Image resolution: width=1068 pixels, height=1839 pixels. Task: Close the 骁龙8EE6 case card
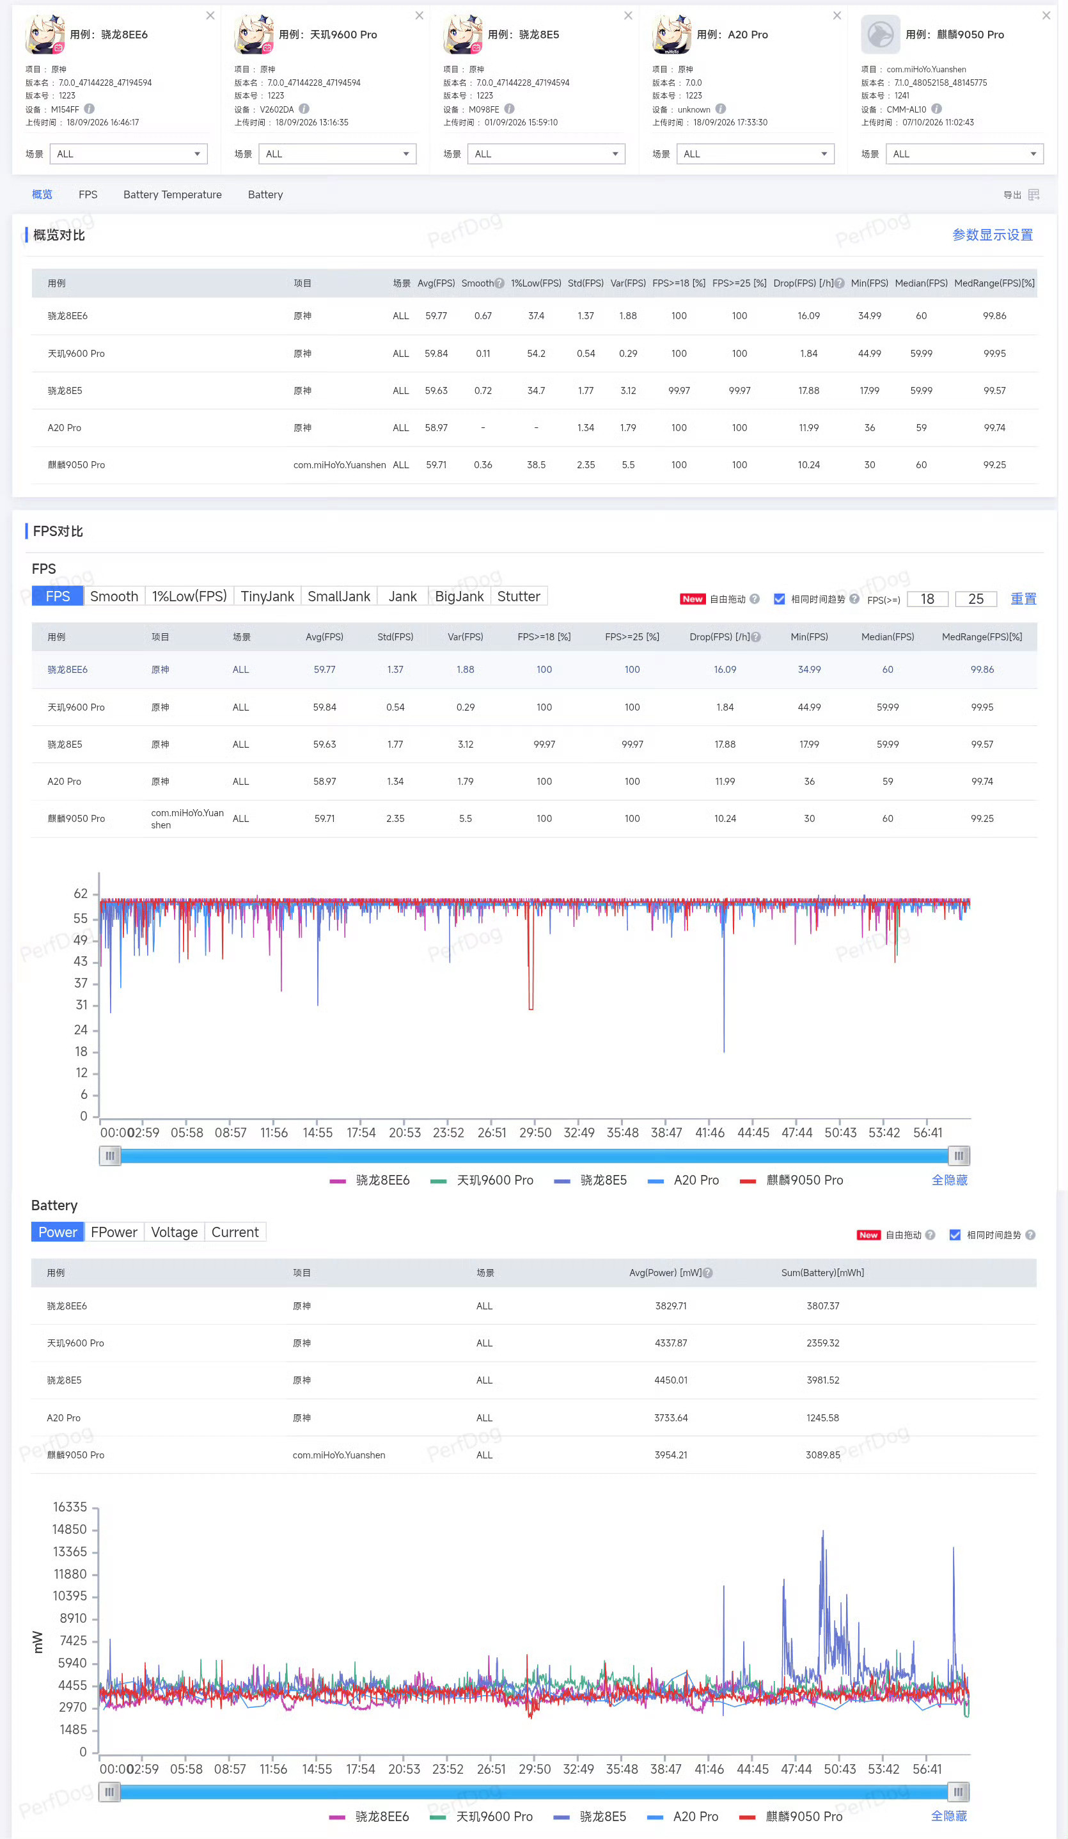pos(210,15)
